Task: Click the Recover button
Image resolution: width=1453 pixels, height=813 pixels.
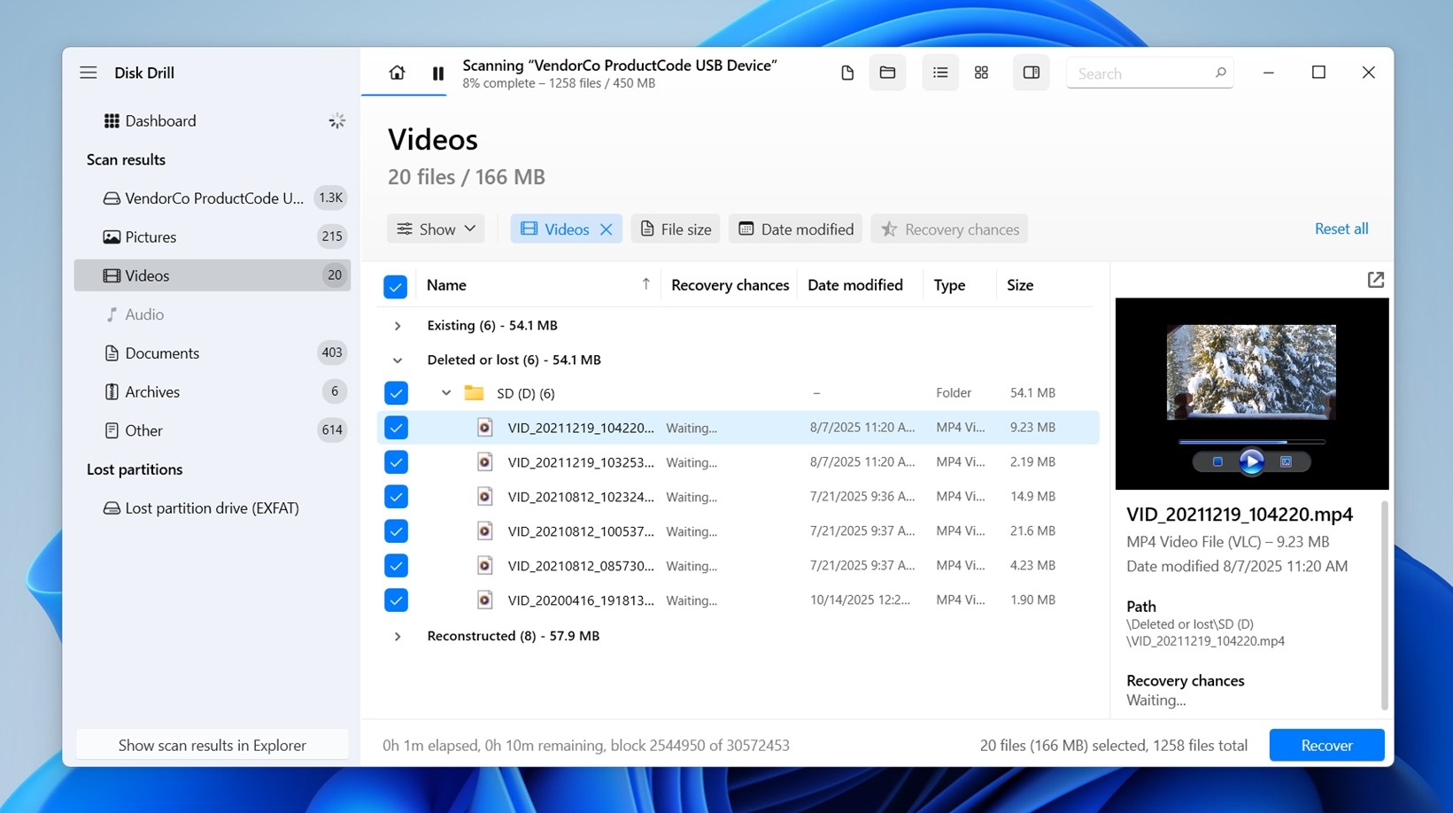Action: coord(1325,745)
